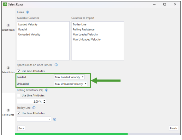
Task: Uncheck Use Line Attributes under Speed Limits
Action: pos(19,71)
